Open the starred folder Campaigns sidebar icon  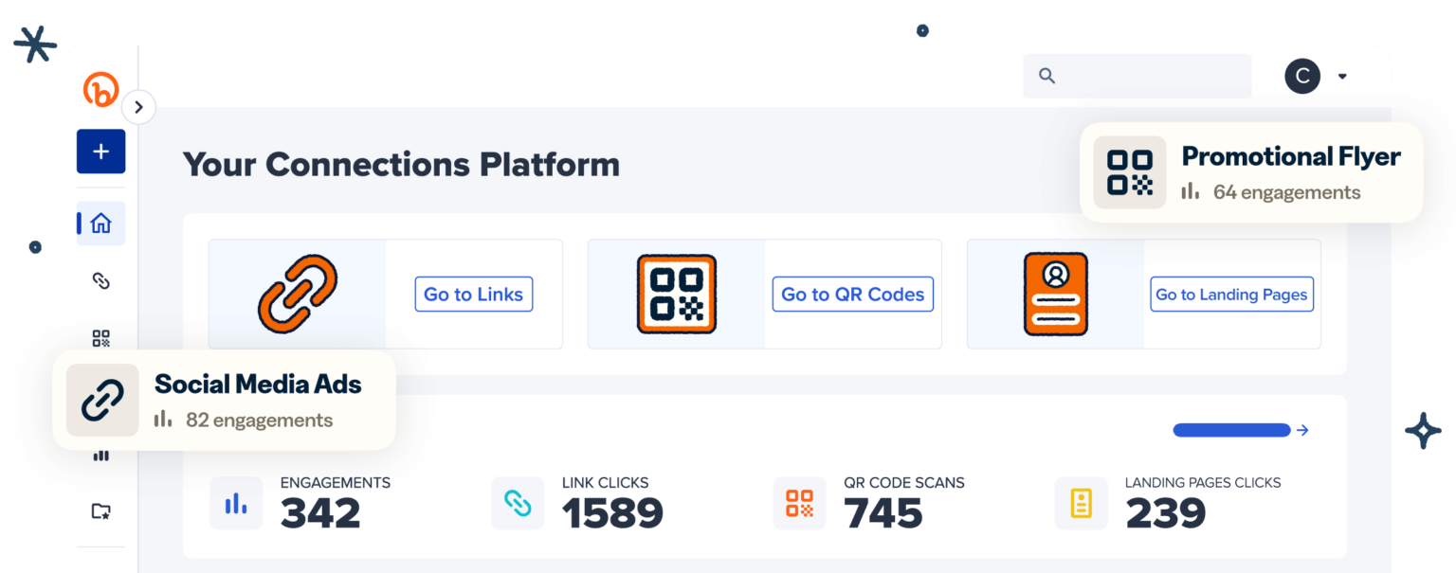point(100,512)
